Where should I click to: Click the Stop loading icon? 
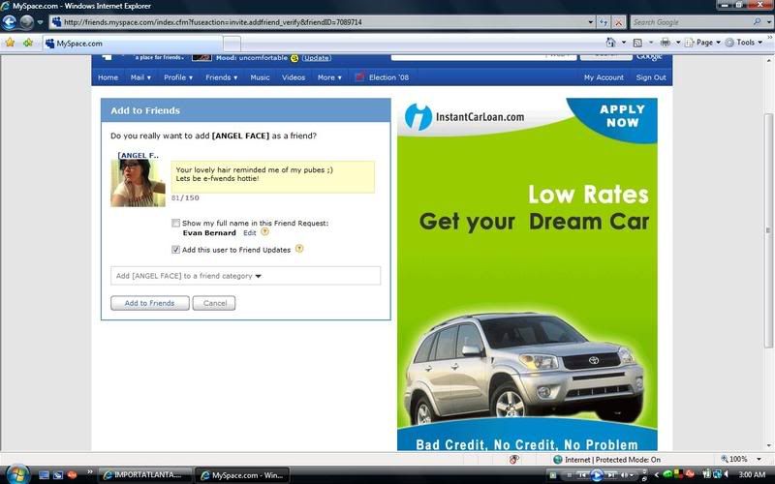(618, 21)
